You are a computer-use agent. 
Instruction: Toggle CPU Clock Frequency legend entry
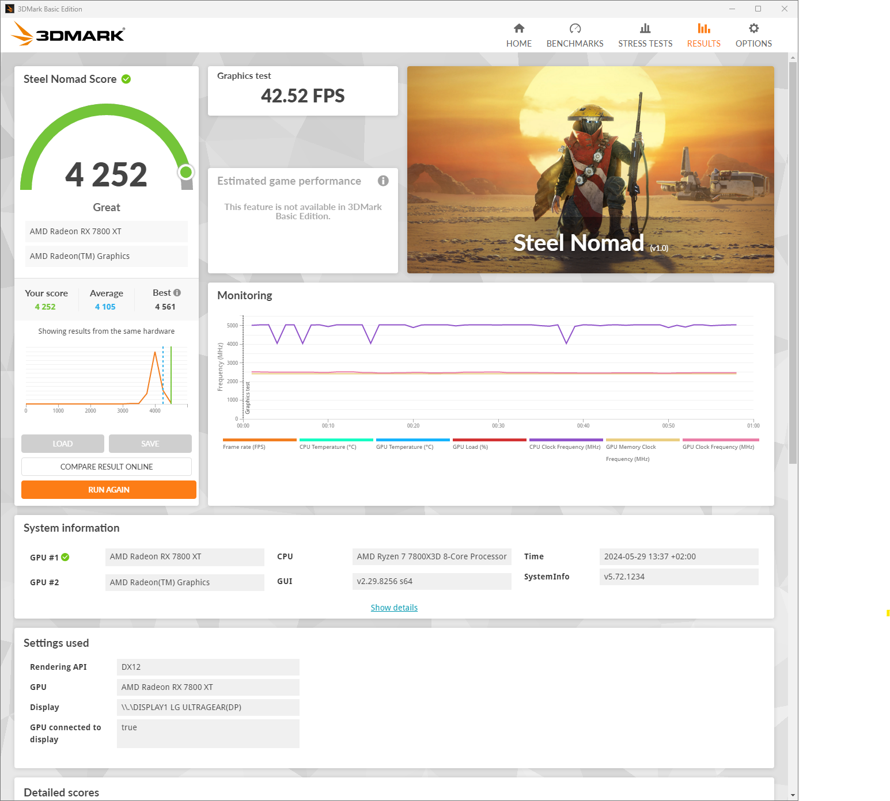click(566, 444)
